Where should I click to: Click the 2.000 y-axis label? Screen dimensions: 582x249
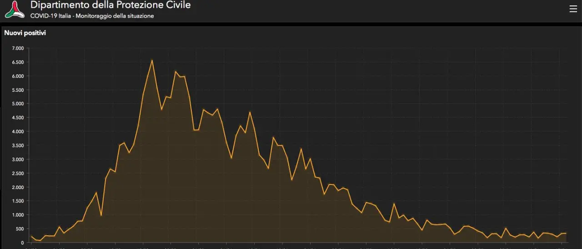pos(18,187)
